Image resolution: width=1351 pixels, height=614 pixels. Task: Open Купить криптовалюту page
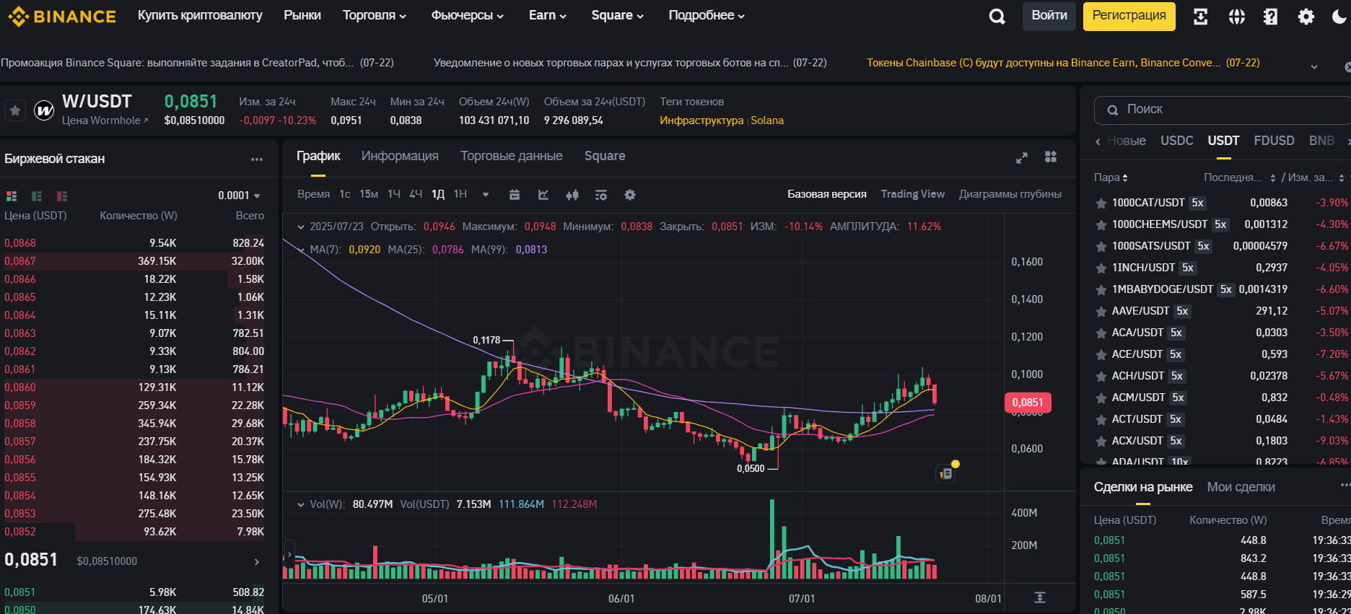(x=200, y=15)
